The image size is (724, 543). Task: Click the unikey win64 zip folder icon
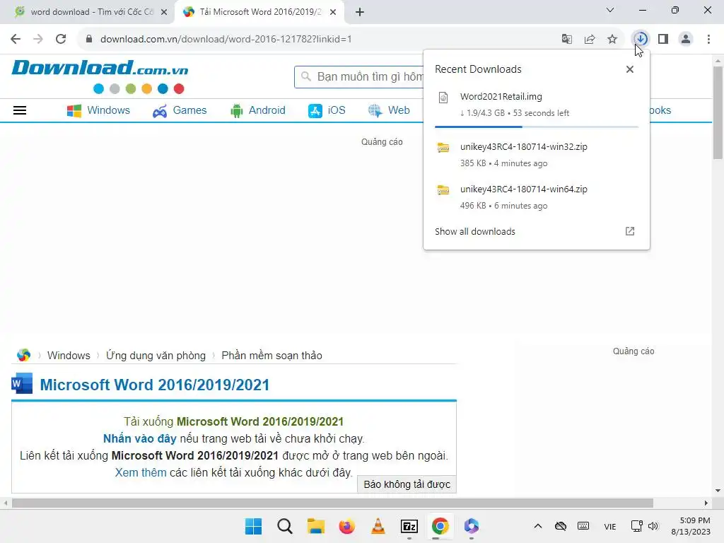443,189
